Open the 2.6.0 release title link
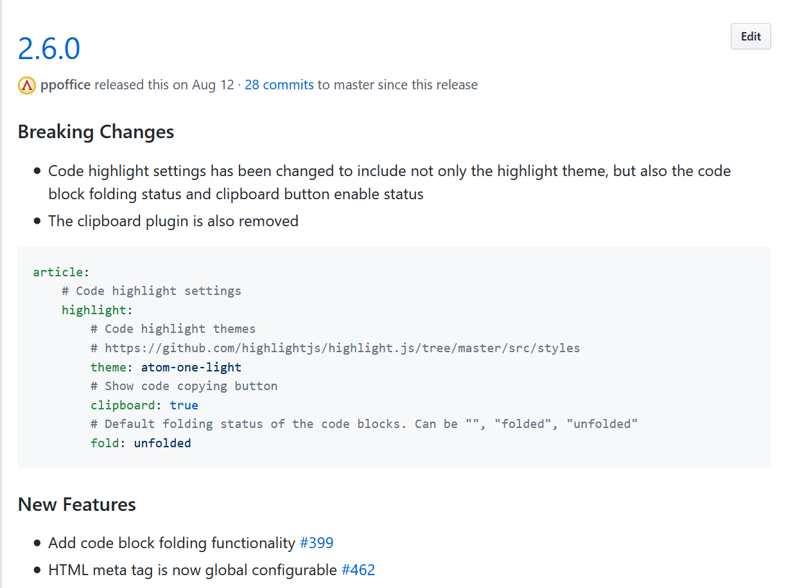The height and width of the screenshot is (588, 786). [49, 48]
